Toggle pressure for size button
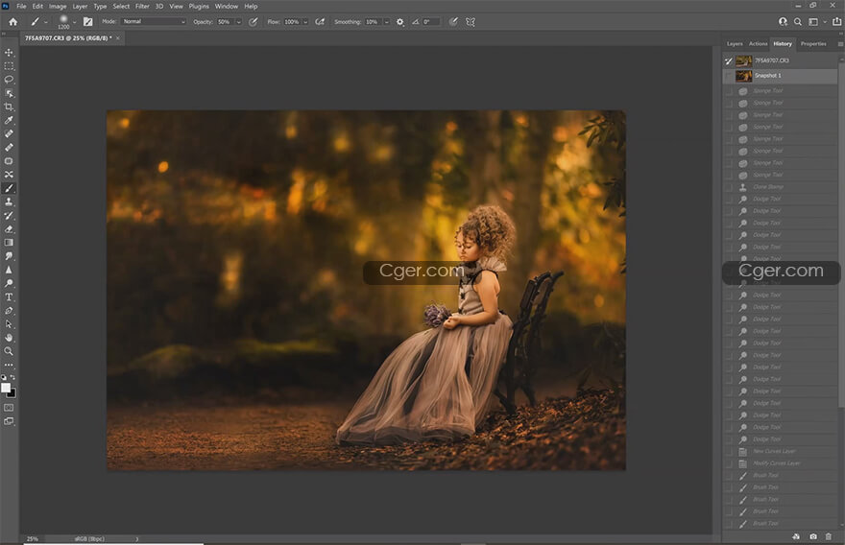The image size is (845, 545). click(453, 22)
